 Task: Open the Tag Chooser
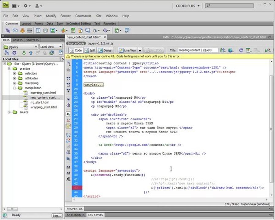click(x=127, y=31)
